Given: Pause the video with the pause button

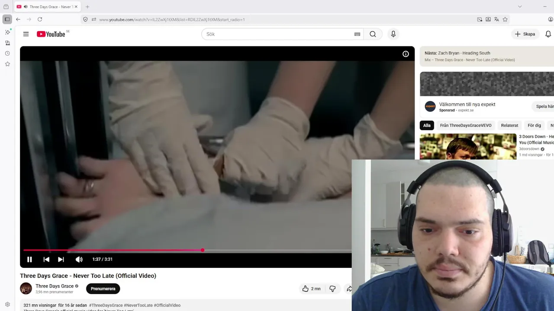Looking at the screenshot, I should pos(29,259).
